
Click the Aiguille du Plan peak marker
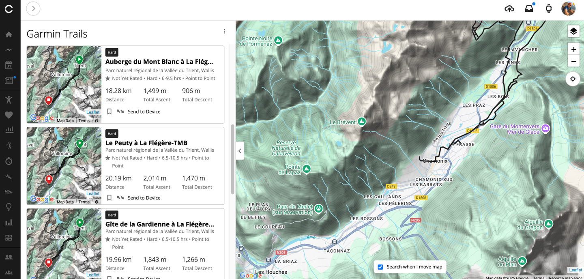[x=522, y=261]
